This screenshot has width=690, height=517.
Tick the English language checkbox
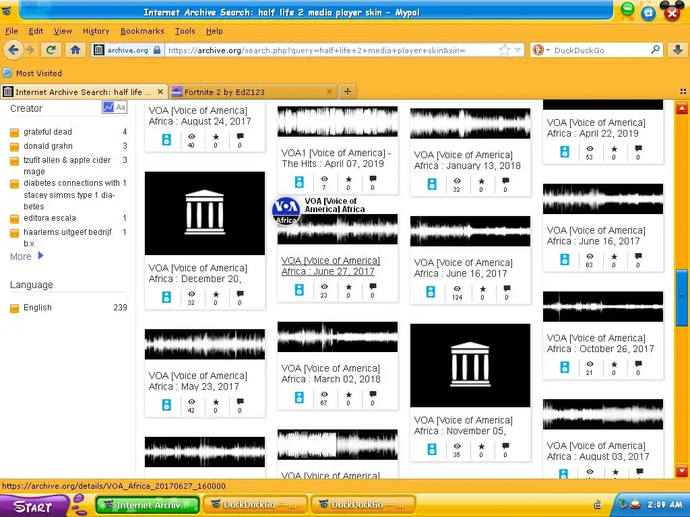point(15,308)
